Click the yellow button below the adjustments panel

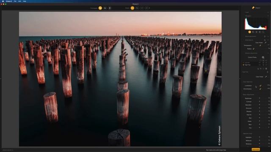click(x=256, y=149)
